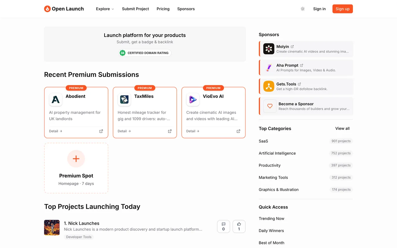Click the Gets.Tools sponsor logo
The width and height of the screenshot is (397, 248).
269,86
